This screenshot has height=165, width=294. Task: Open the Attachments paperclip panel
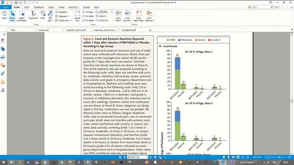click(3, 74)
